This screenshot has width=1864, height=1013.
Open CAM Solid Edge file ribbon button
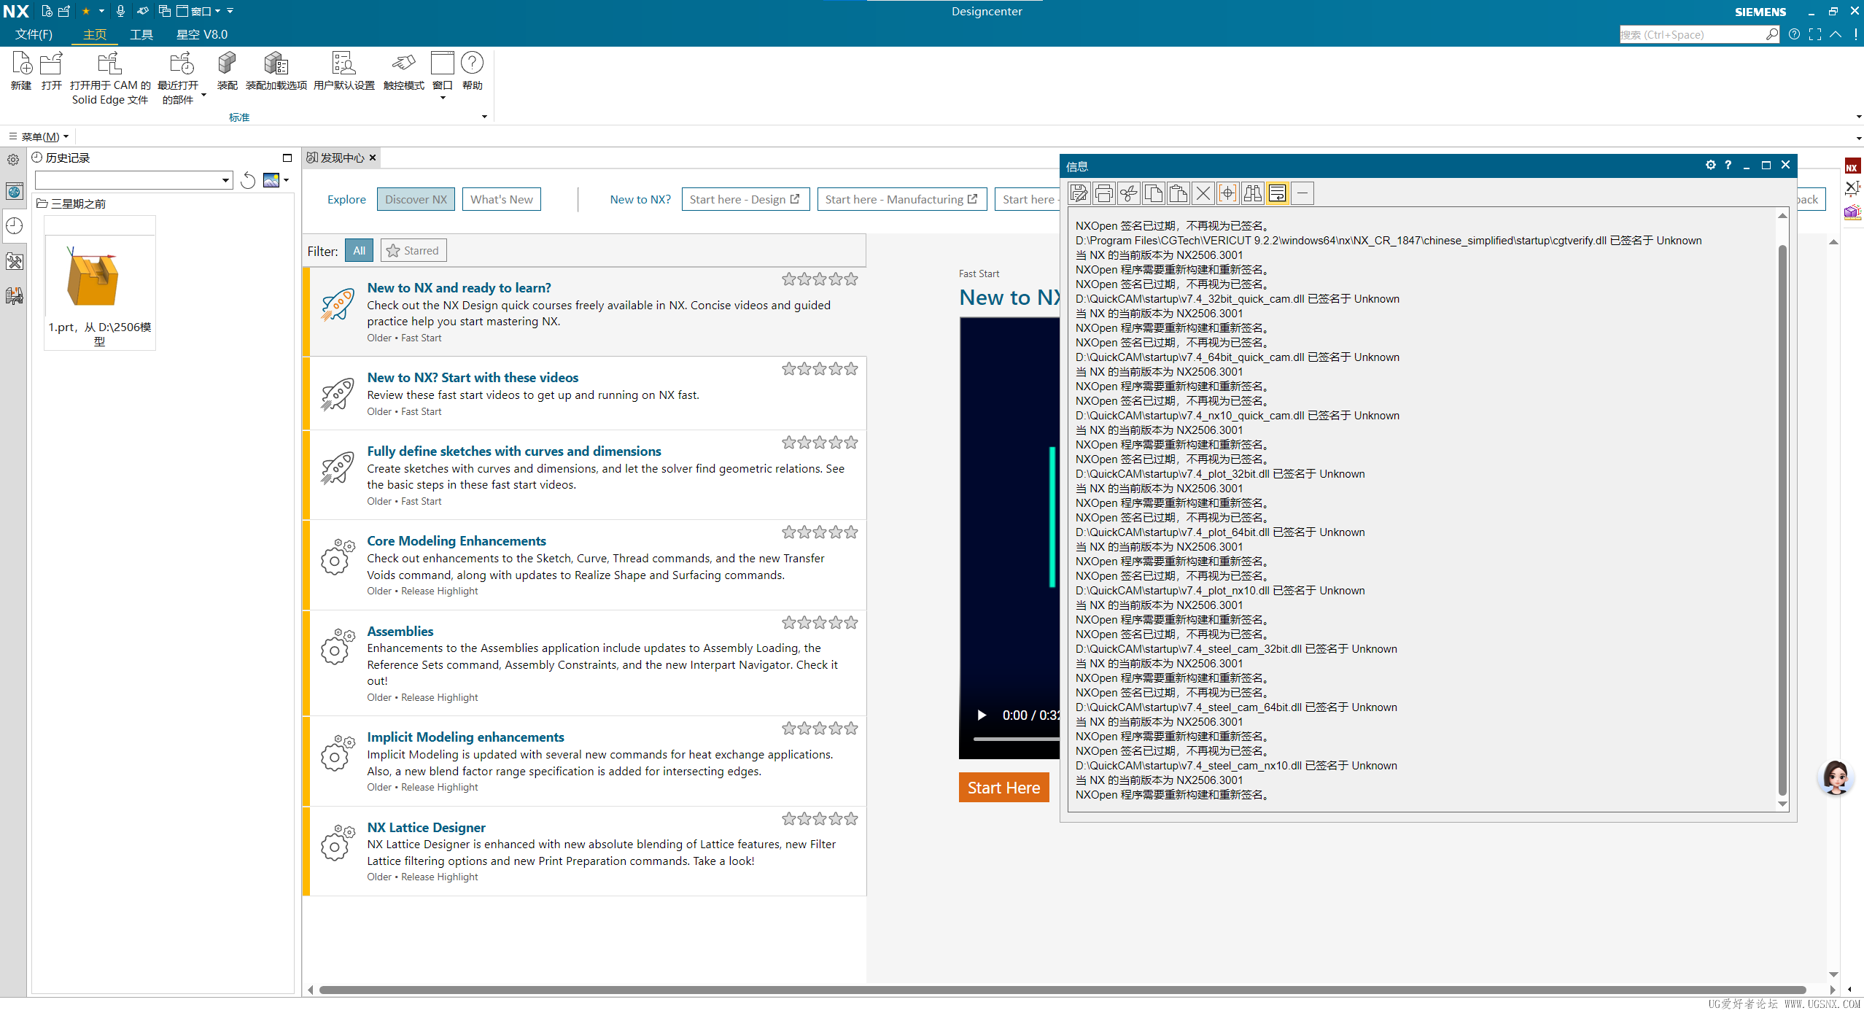click(x=110, y=78)
